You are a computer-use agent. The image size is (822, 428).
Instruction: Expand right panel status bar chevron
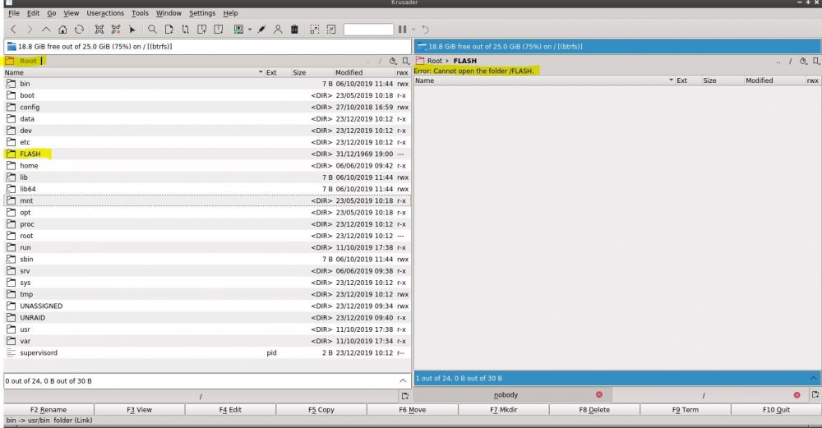[x=813, y=378]
